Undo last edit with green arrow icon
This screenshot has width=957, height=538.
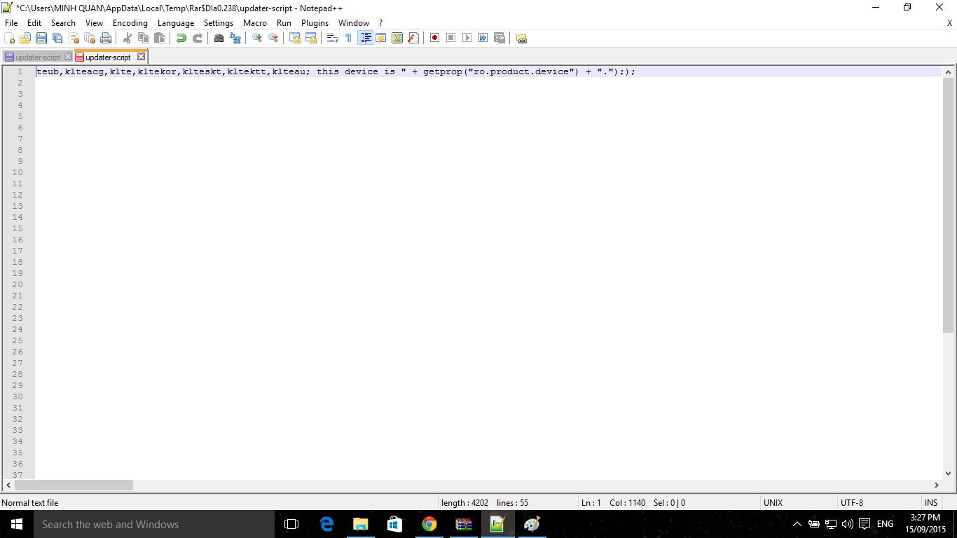[181, 38]
